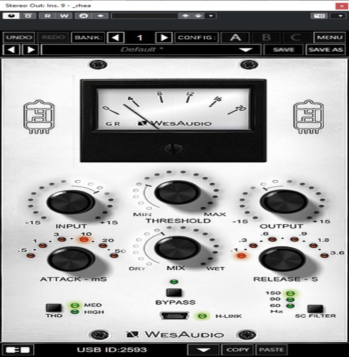Click the OUTPUT gain knob
Image resolution: width=349 pixels, height=357 pixels.
(x=284, y=202)
